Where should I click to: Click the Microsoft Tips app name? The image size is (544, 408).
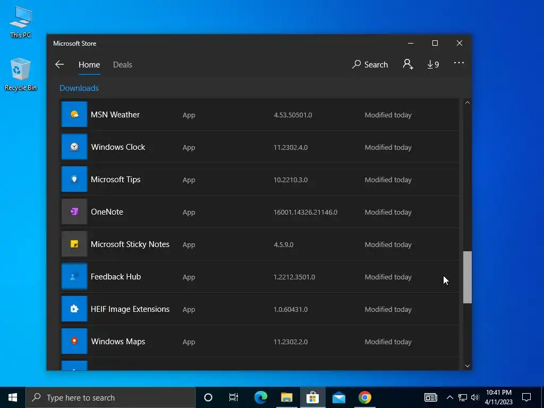[x=115, y=180]
